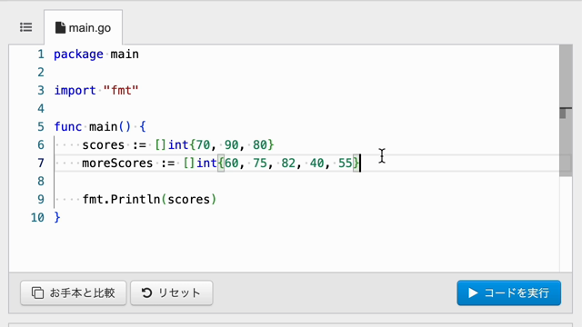This screenshot has height=327, width=582.
Task: Click the play triangle run icon
Action: [473, 292]
